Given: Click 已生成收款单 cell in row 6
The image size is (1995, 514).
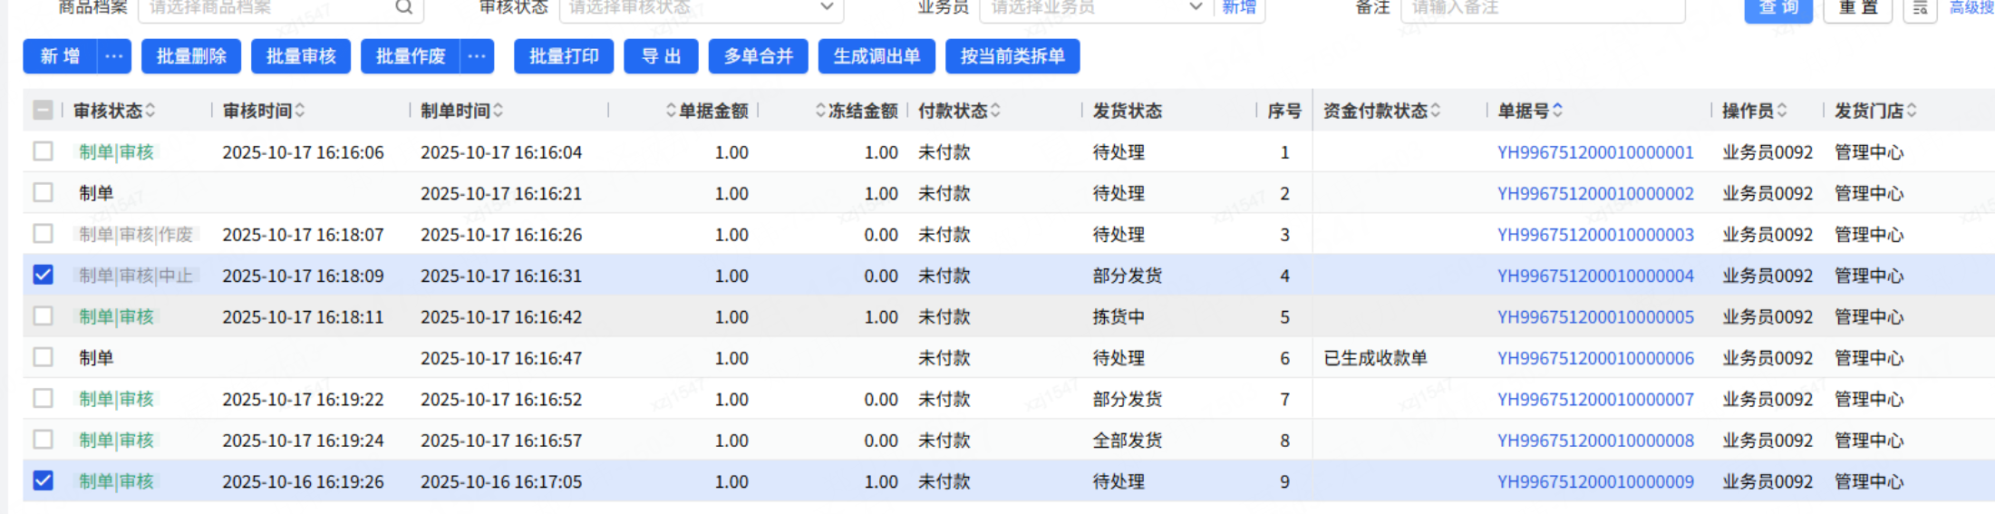Looking at the screenshot, I should 1375,358.
